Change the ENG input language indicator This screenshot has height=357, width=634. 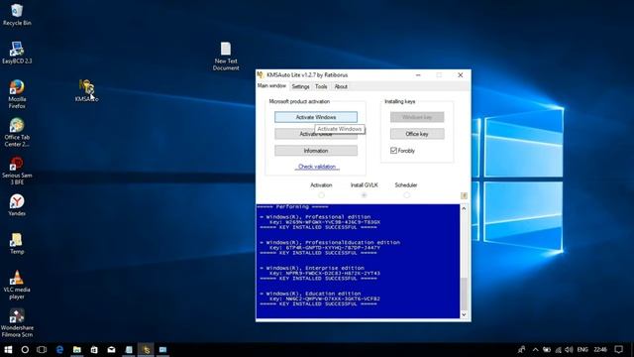click(x=582, y=349)
